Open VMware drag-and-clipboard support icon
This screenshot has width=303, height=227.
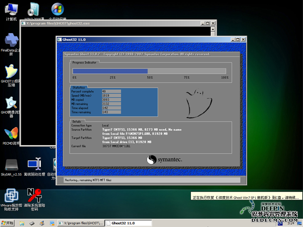tap(11, 200)
